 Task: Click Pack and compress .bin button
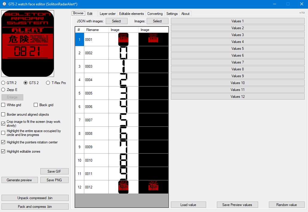tap(35, 207)
